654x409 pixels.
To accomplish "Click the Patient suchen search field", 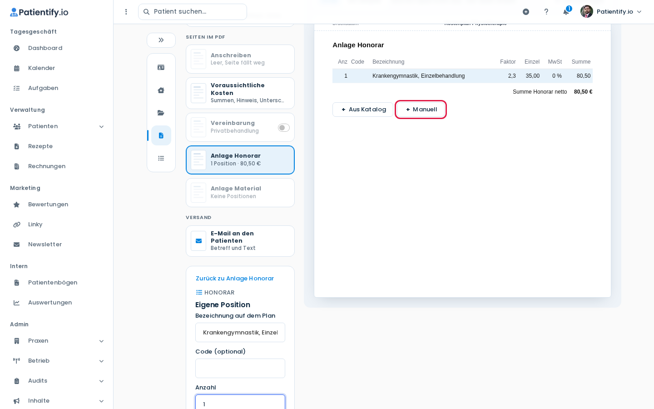I will [193, 12].
